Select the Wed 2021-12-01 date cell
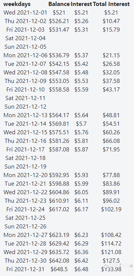 [x=26, y=13]
